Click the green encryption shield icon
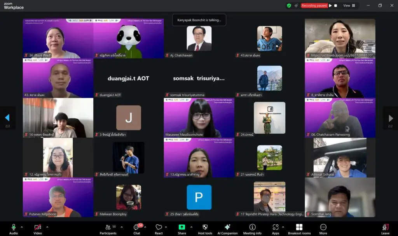 tap(289, 5)
